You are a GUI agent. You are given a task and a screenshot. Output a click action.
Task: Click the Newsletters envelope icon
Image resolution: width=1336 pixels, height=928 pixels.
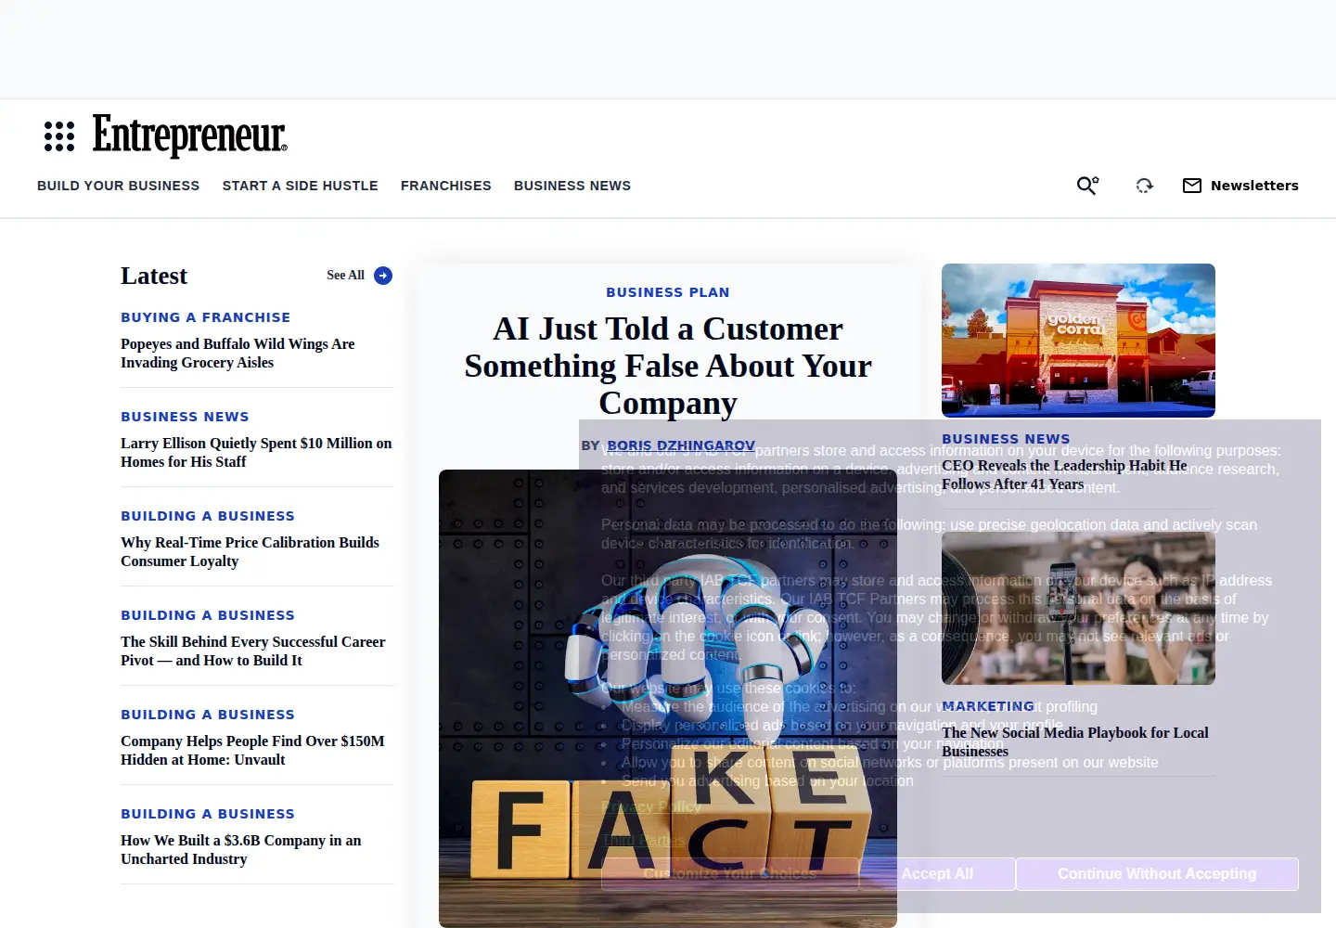(x=1192, y=186)
